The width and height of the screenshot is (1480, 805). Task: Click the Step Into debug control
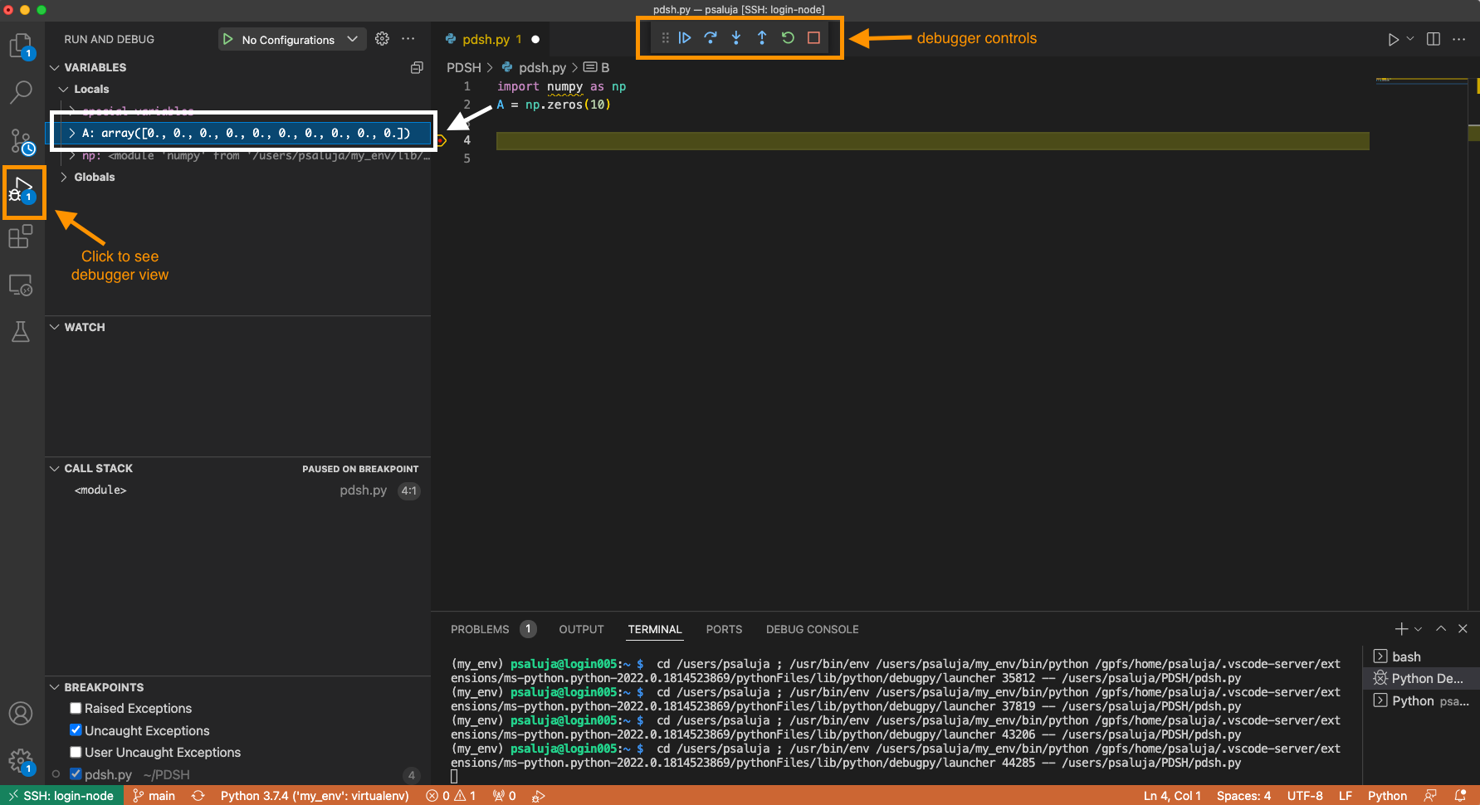click(736, 38)
